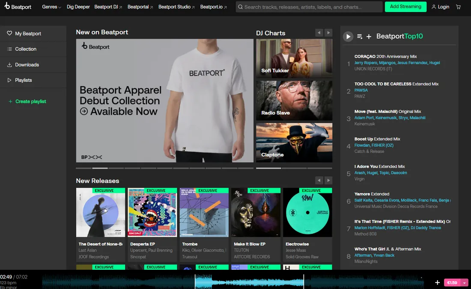Click the DJ Charts next arrow

point(328,32)
